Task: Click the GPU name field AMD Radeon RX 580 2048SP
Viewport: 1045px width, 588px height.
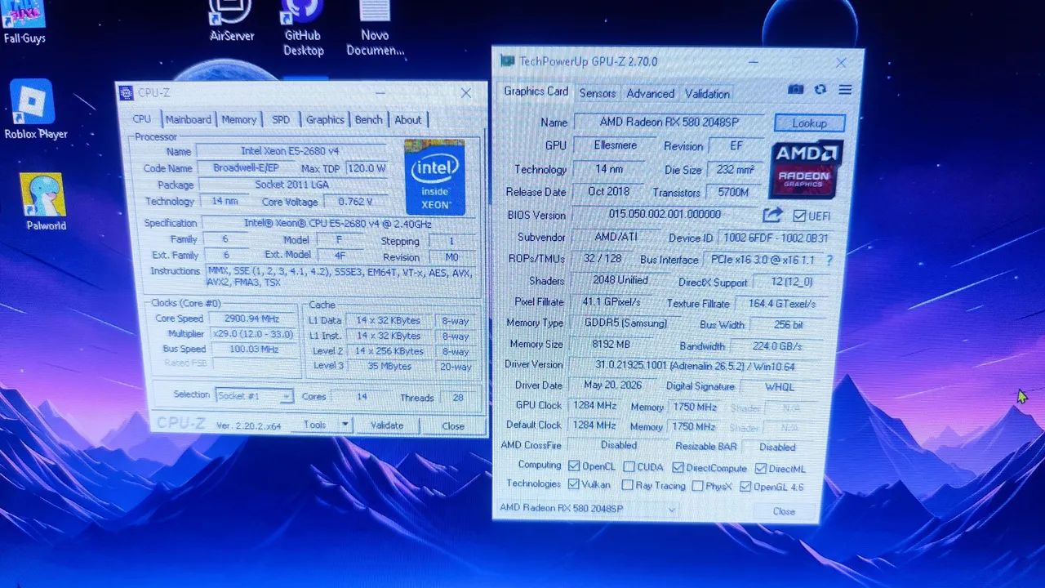Action: click(x=669, y=122)
